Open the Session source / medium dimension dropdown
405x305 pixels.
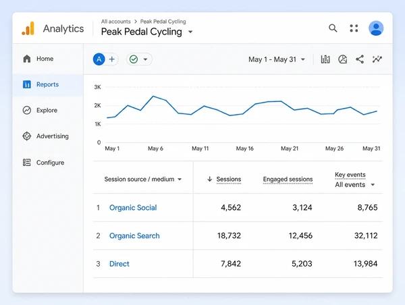(x=143, y=179)
